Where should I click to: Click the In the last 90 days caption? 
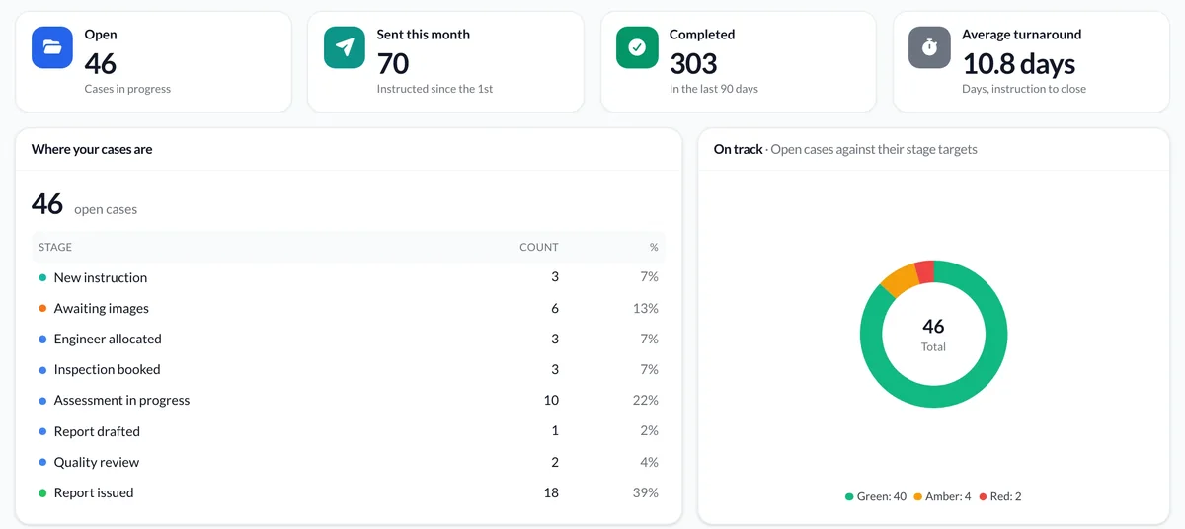coord(714,89)
